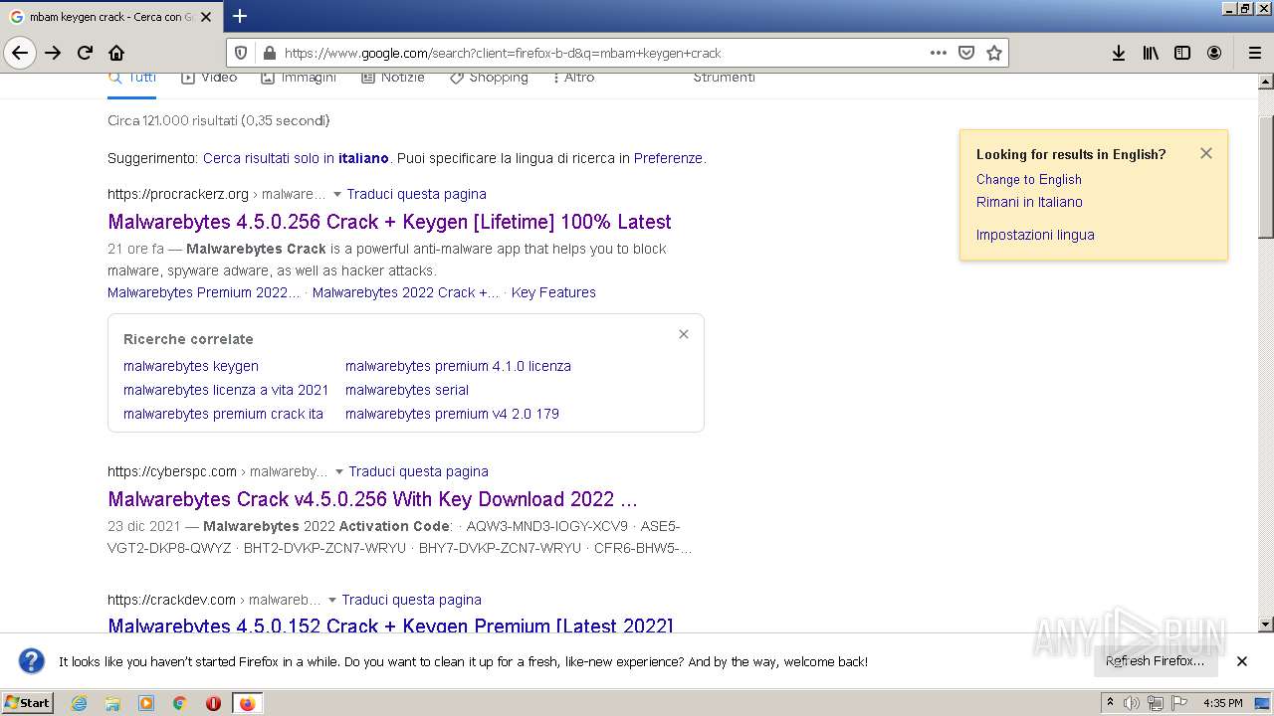
Task: Translate the crackdev.com result page
Action: pyautogui.click(x=411, y=600)
